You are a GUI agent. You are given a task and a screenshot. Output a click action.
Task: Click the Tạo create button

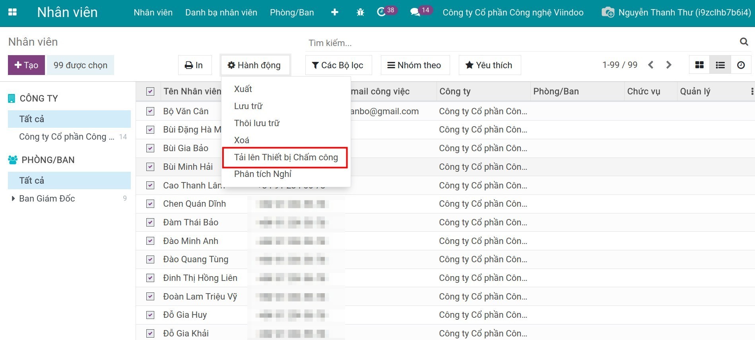pos(26,65)
